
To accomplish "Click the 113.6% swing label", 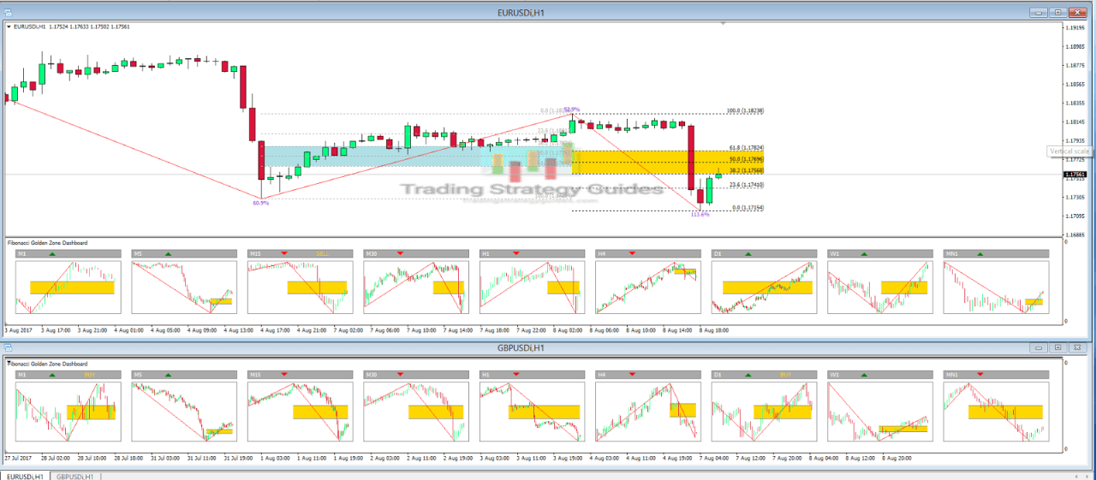I will point(700,215).
